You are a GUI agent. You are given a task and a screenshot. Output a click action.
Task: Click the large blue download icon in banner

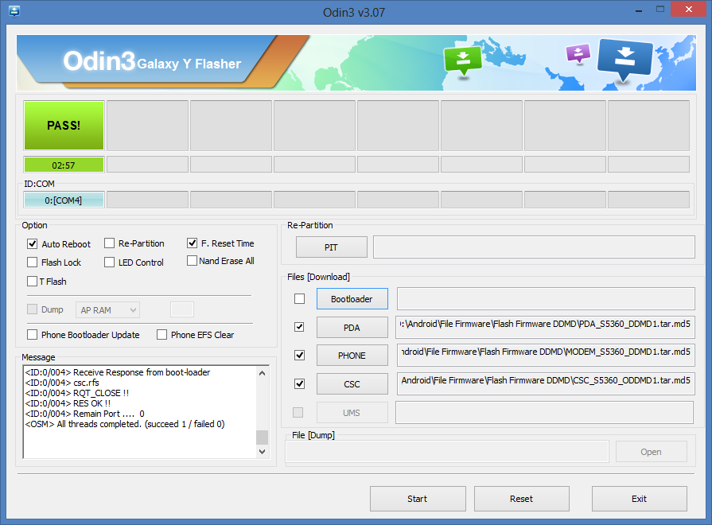(x=624, y=60)
